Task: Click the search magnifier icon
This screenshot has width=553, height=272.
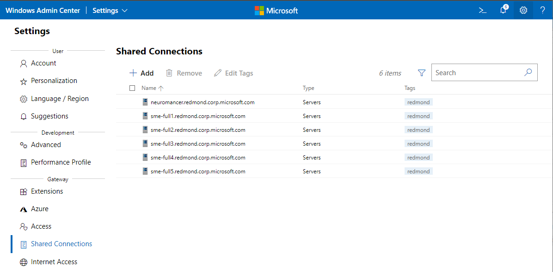Action: 528,72
